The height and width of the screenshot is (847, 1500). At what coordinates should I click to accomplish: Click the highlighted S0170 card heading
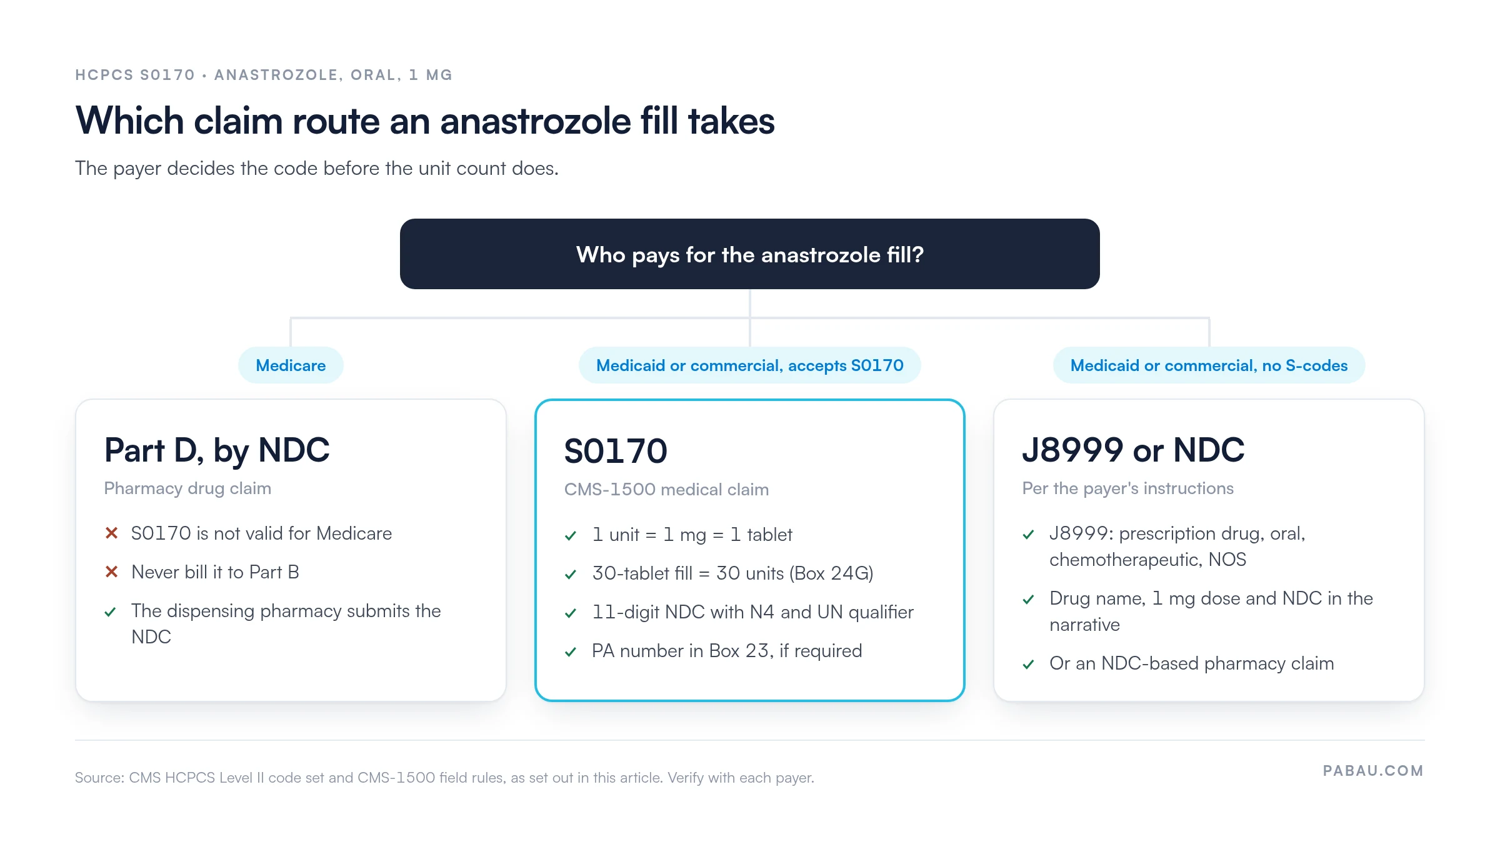(616, 451)
